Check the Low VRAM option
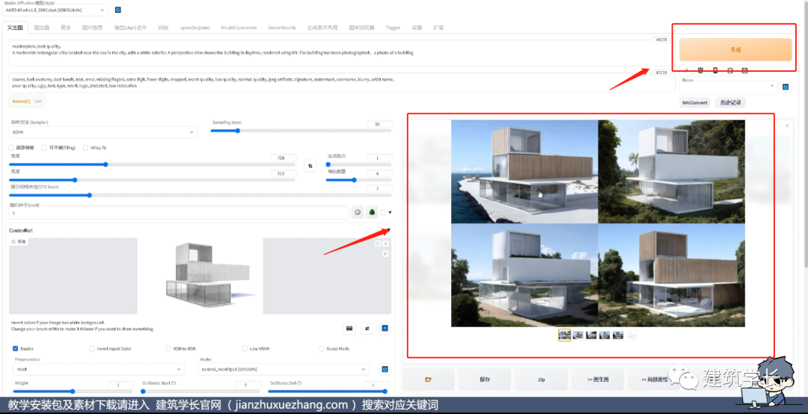Screen dimensions: 808x414 [x=245, y=349]
